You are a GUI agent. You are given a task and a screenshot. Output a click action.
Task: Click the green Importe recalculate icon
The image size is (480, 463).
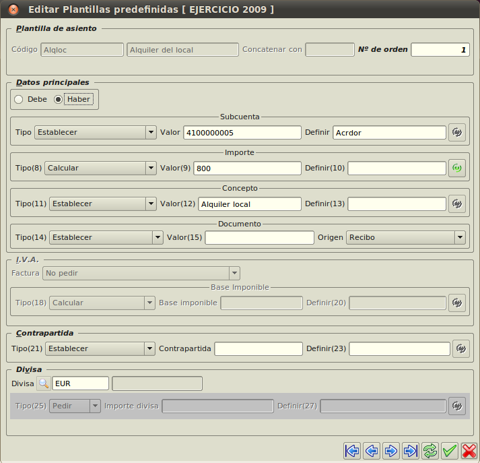coord(456,168)
